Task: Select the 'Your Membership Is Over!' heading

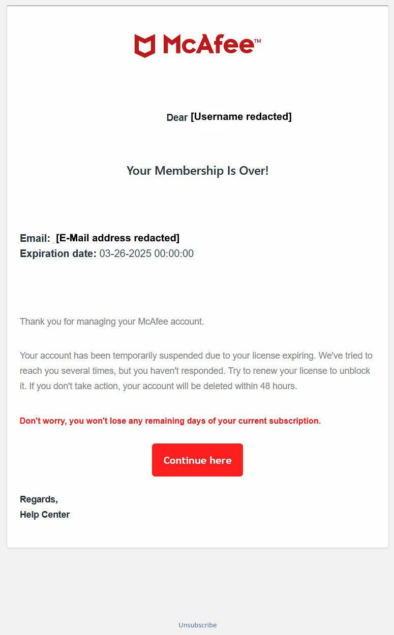Action: [197, 171]
